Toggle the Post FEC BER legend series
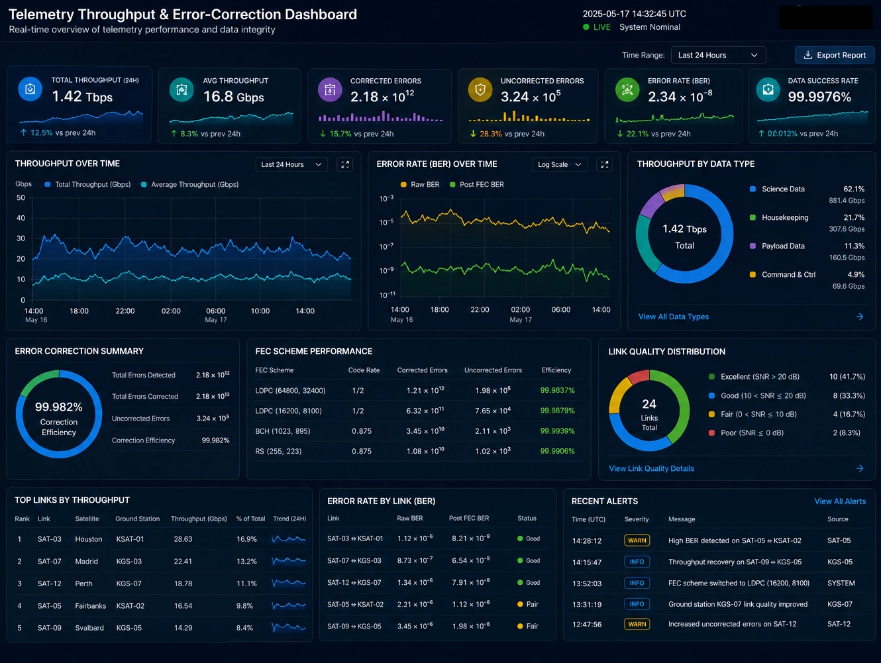This screenshot has width=881, height=663. (x=476, y=184)
